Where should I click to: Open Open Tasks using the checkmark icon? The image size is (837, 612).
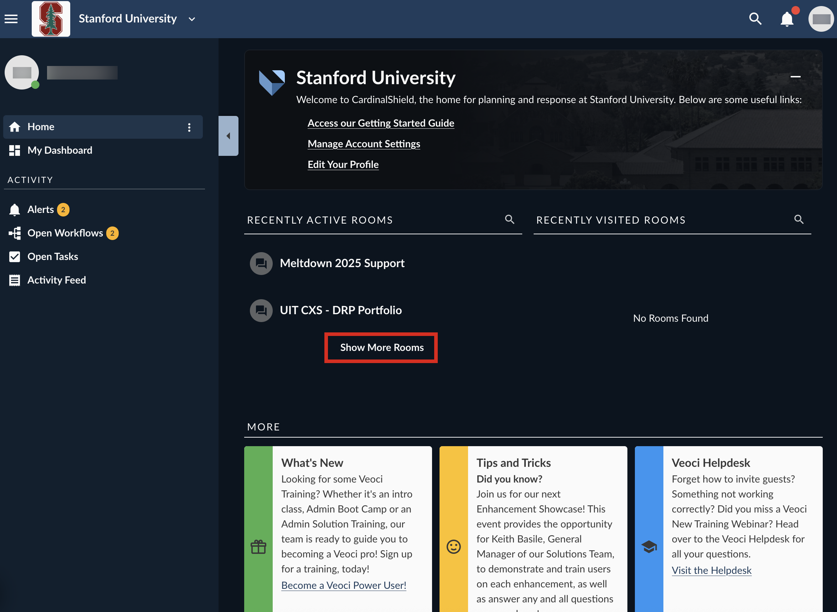tap(15, 256)
